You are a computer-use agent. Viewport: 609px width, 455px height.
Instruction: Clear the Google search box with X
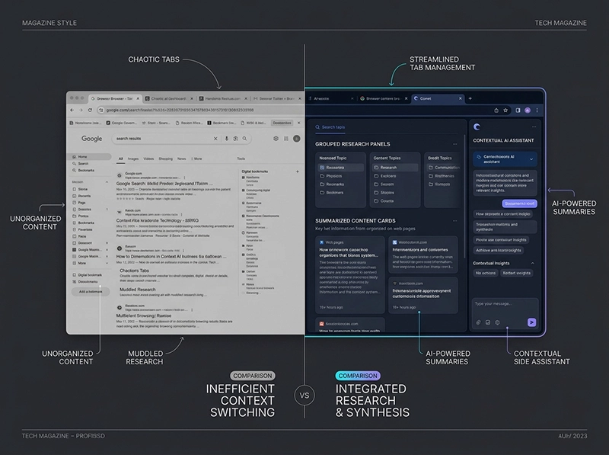215,139
